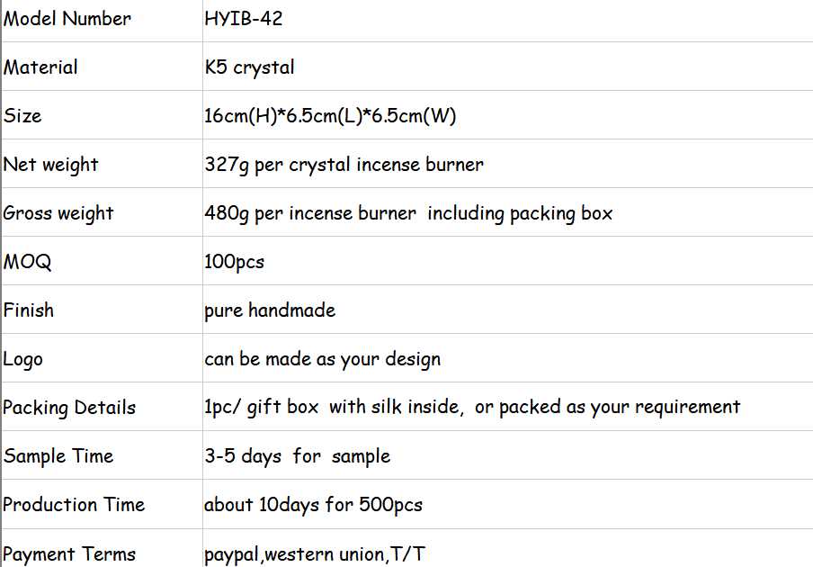Select the "100pcs" value cell
The height and width of the screenshot is (567, 813).
point(235,262)
